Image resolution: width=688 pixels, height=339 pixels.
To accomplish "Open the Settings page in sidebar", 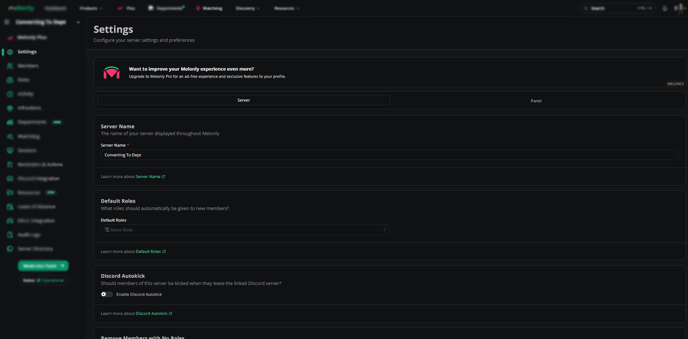I will pyautogui.click(x=27, y=52).
